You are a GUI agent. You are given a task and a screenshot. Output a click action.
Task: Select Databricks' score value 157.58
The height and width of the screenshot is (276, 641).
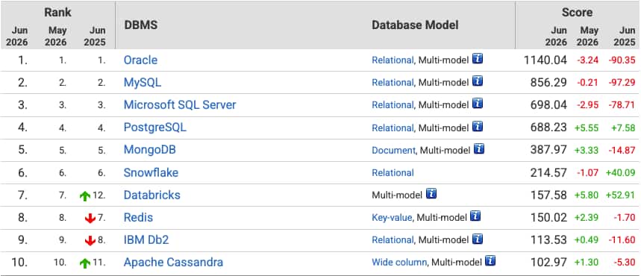coord(548,195)
